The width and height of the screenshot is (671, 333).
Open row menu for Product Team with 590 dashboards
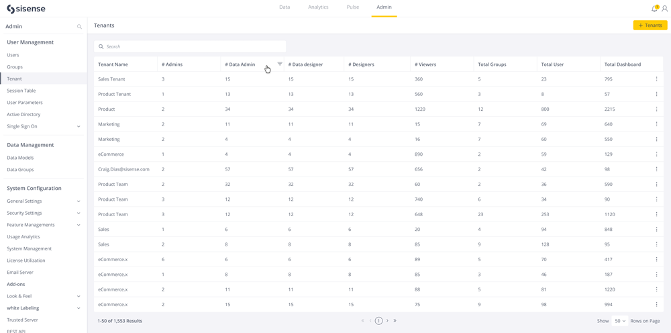point(656,184)
